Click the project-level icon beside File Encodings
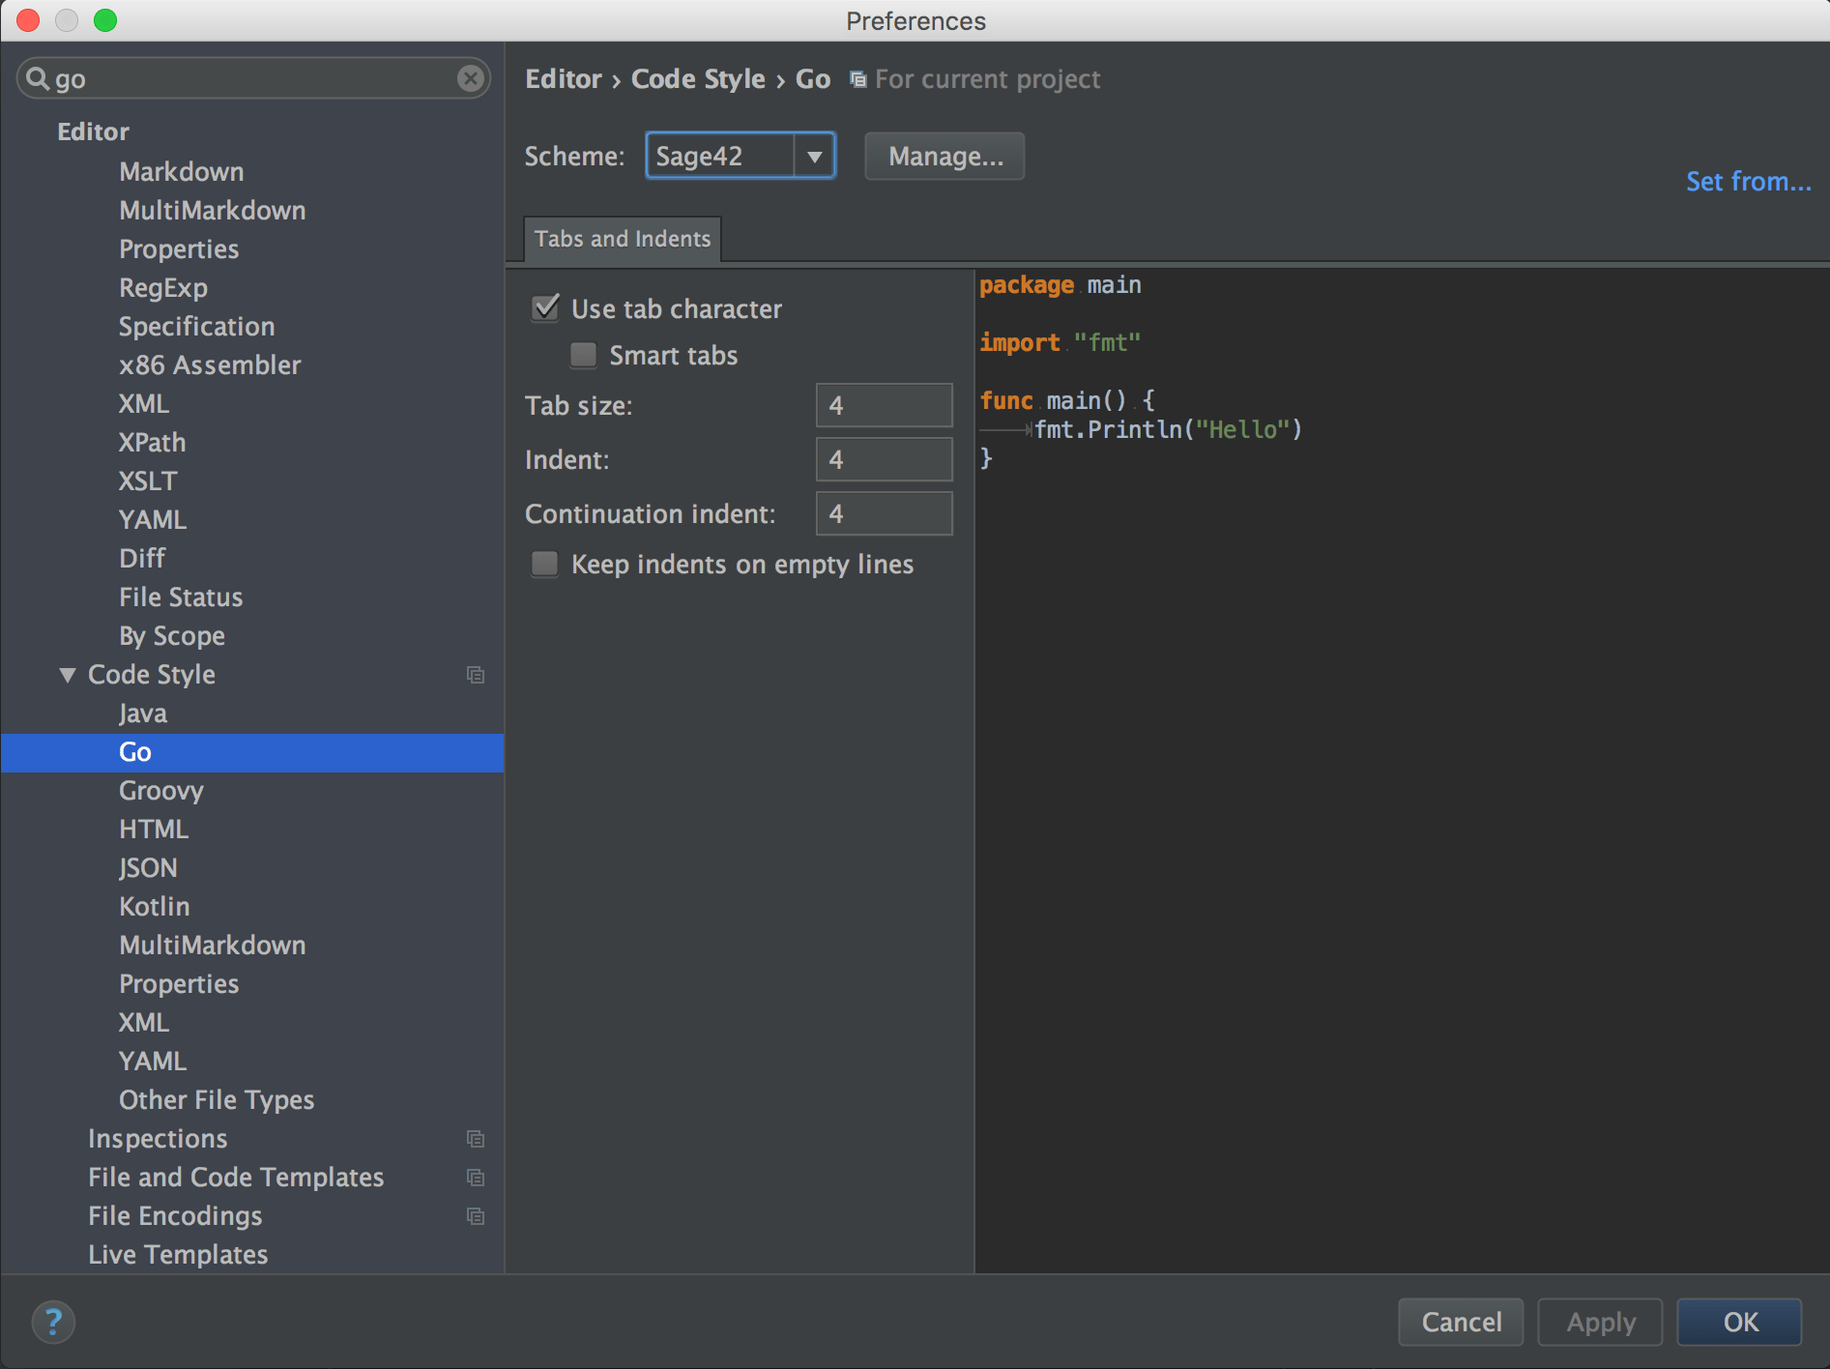The height and width of the screenshot is (1369, 1830). (x=476, y=1216)
